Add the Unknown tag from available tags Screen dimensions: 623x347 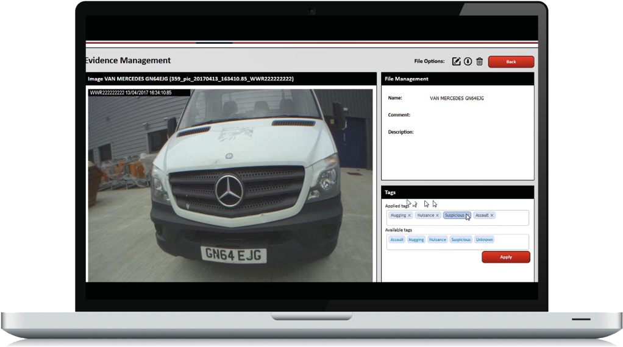484,240
